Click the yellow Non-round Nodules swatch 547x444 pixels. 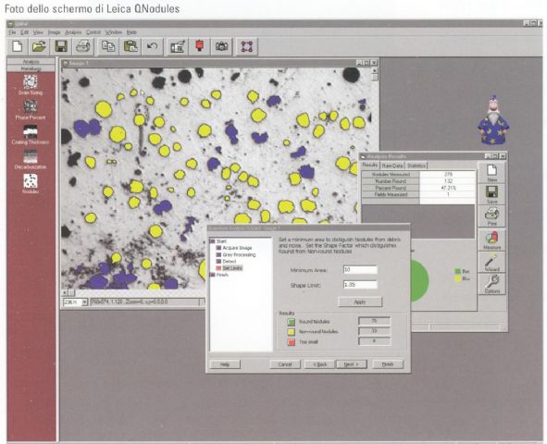(x=292, y=332)
